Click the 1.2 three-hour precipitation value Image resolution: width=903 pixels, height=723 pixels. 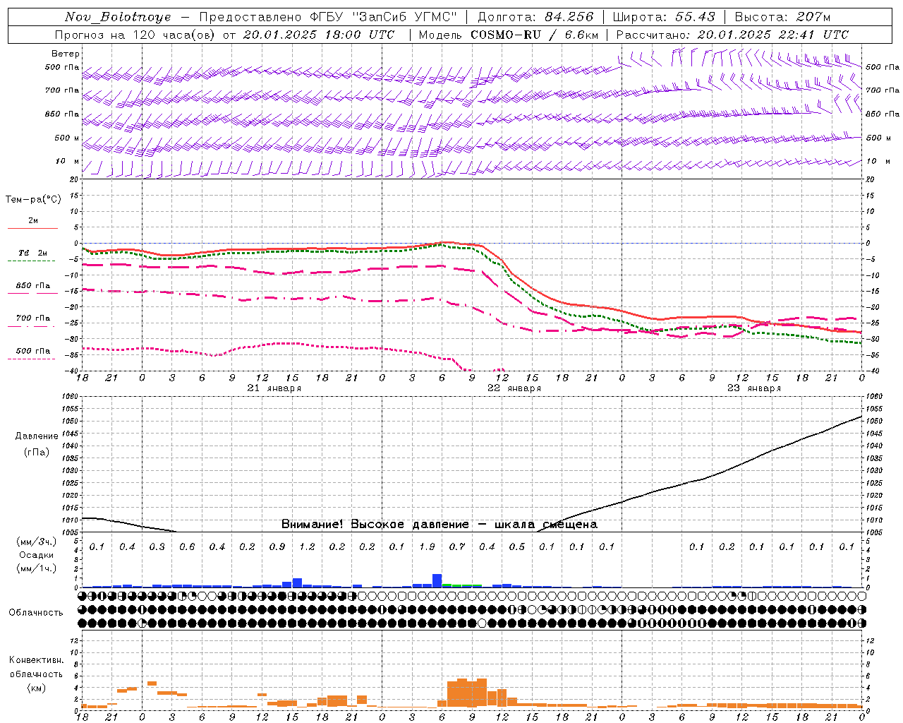[307, 547]
